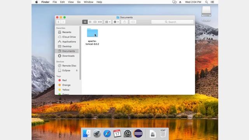Viewport: 249px width, 140px height.
Task: Click the eject icon in the menu bar
Action: (x=180, y=2)
